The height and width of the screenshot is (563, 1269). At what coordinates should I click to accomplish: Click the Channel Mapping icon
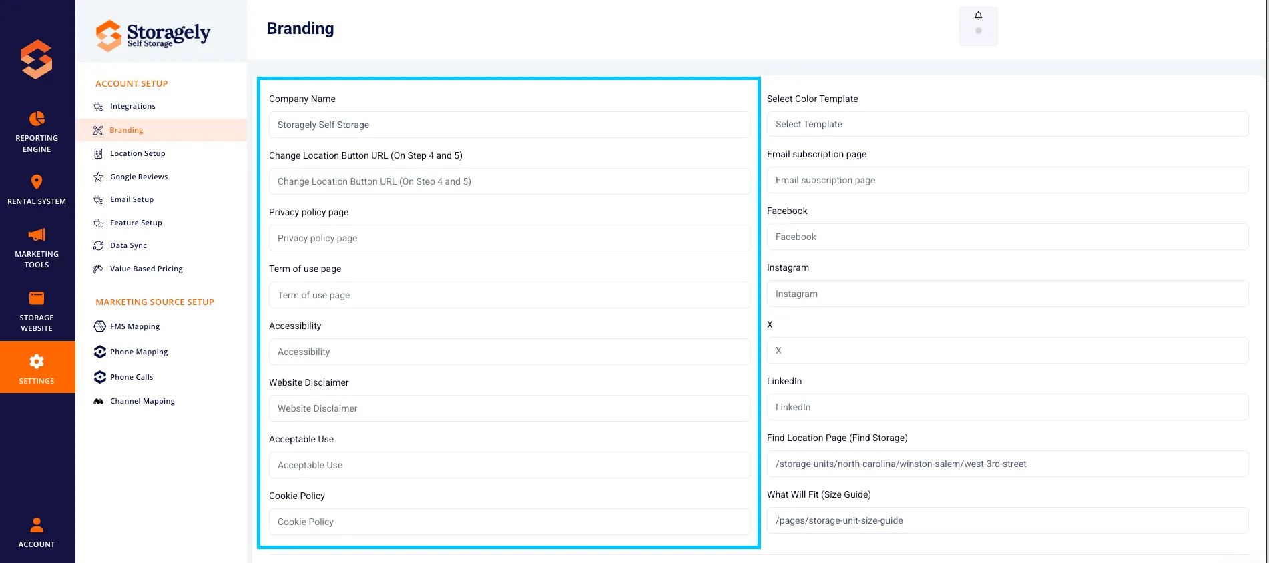coord(99,402)
